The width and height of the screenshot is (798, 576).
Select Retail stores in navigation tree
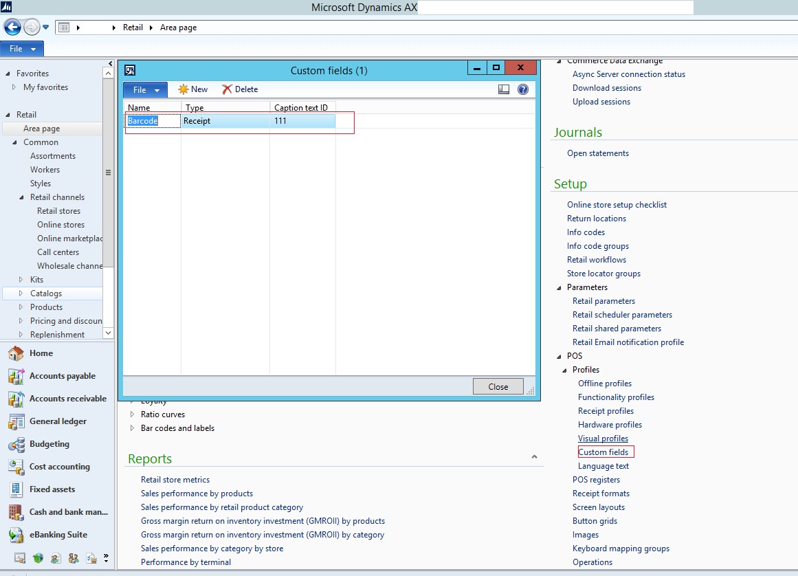pyautogui.click(x=58, y=211)
